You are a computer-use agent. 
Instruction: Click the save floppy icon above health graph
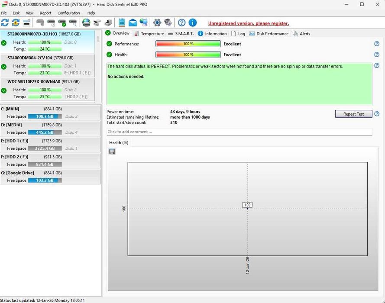pos(112,151)
